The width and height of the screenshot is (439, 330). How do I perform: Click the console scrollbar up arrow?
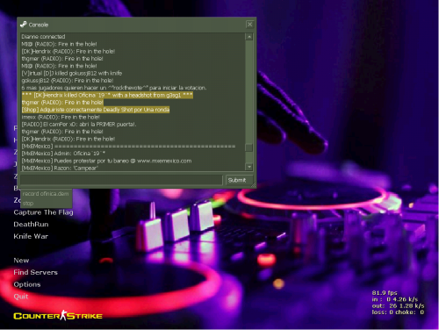pyautogui.click(x=249, y=37)
